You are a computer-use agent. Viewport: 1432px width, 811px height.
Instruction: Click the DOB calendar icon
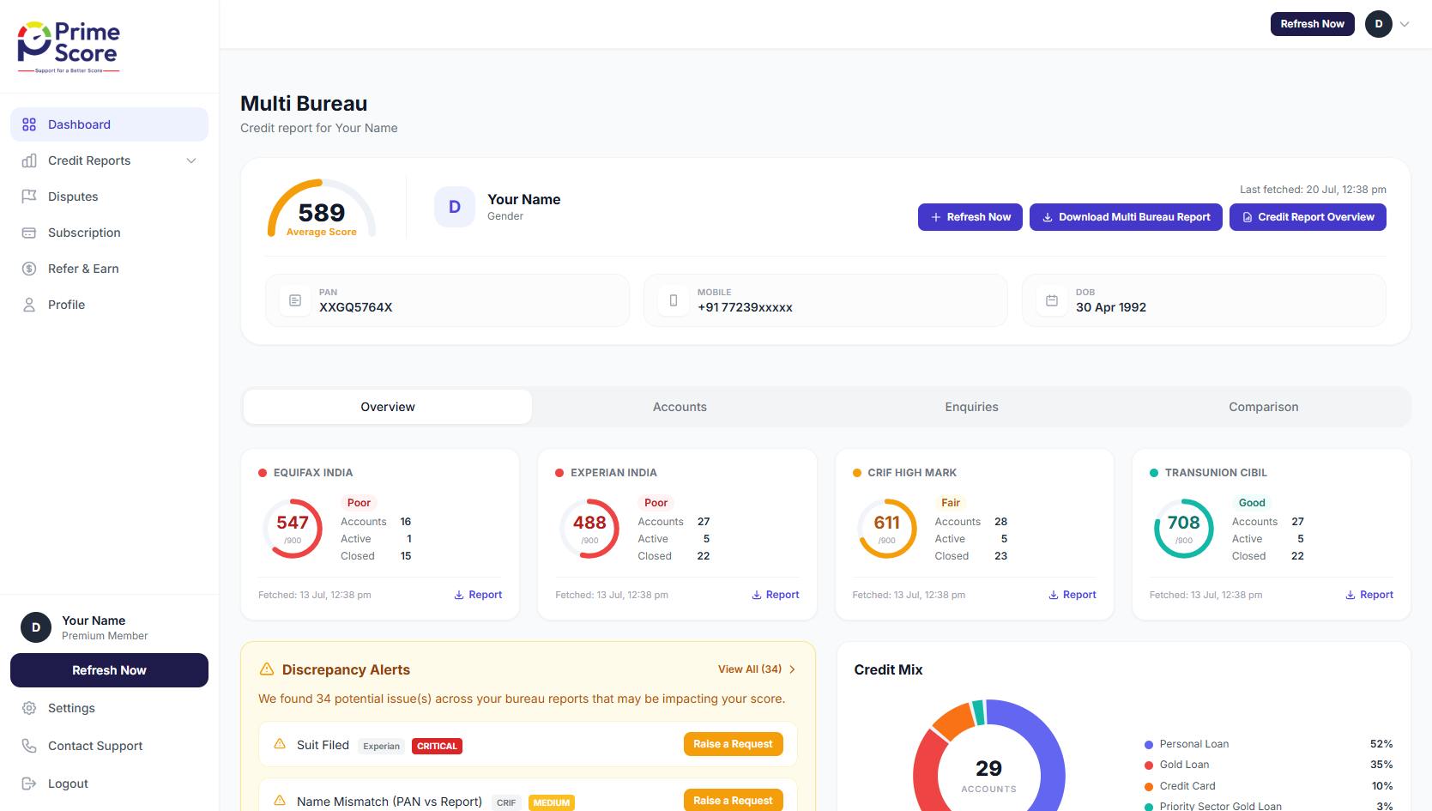pos(1052,300)
